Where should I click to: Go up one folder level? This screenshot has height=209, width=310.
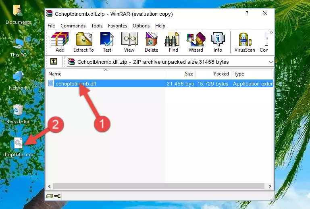click(54, 62)
